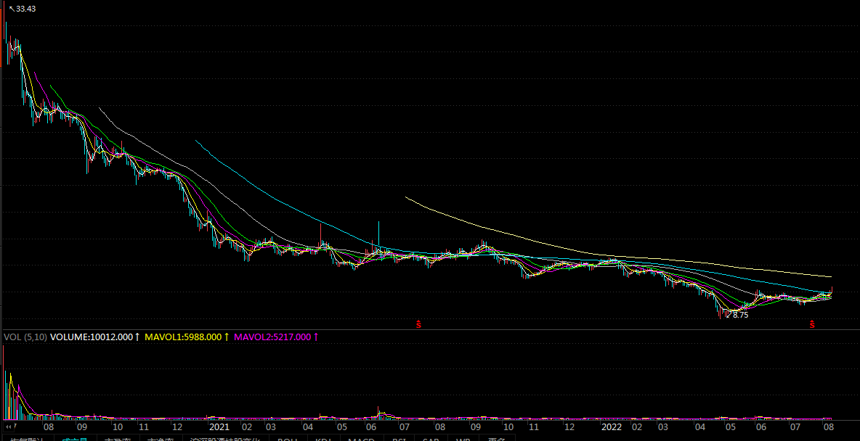This screenshot has height=441, width=860.
Task: Switch to the MACD indicator tab
Action: (361, 438)
